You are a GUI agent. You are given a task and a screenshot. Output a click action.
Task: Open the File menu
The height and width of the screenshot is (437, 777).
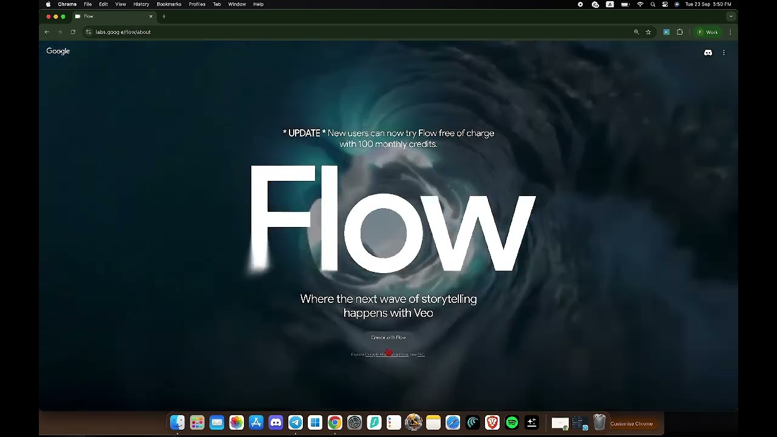[88, 4]
